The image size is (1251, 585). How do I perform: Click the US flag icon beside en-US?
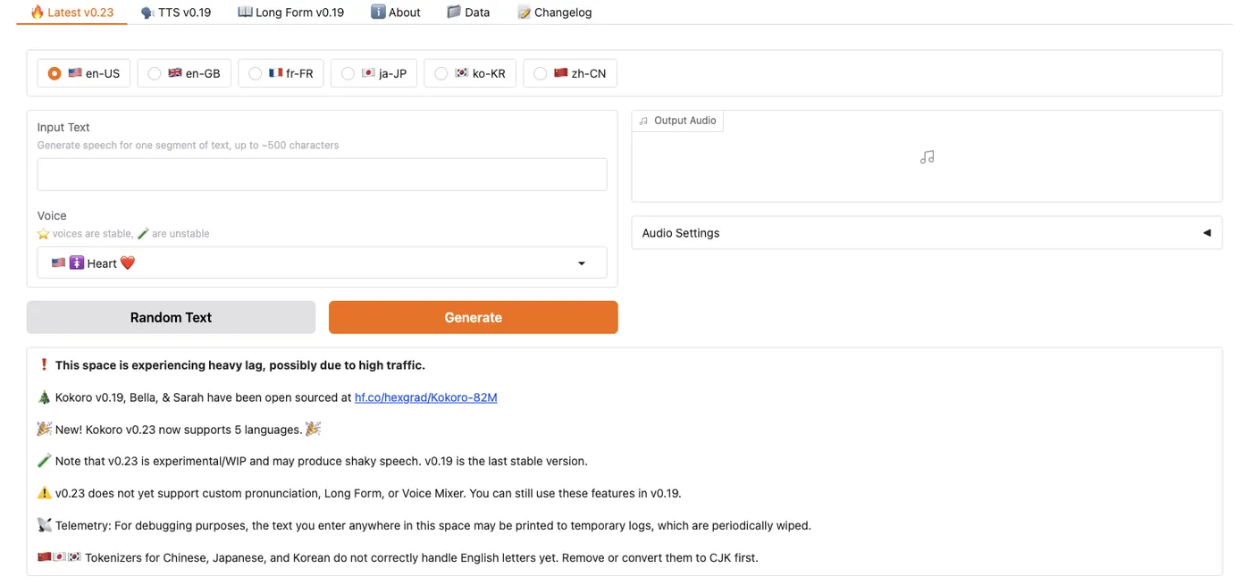pyautogui.click(x=75, y=73)
